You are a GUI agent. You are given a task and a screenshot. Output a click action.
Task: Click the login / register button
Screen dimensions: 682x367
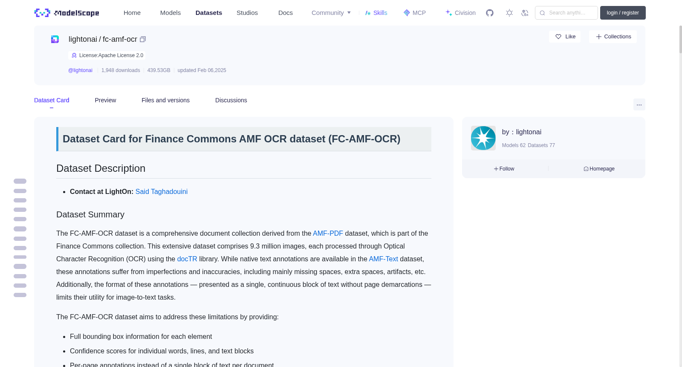(x=623, y=13)
